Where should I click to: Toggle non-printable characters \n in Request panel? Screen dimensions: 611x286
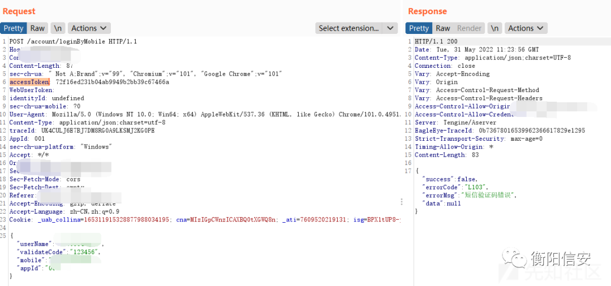58,28
